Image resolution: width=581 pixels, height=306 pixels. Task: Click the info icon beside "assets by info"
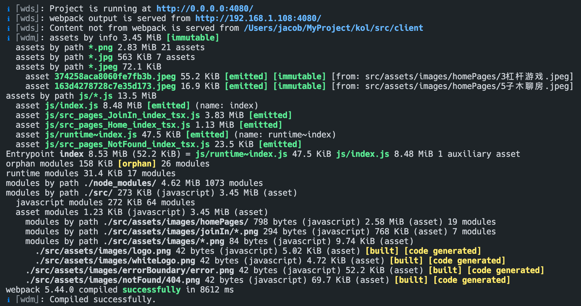coord(9,38)
